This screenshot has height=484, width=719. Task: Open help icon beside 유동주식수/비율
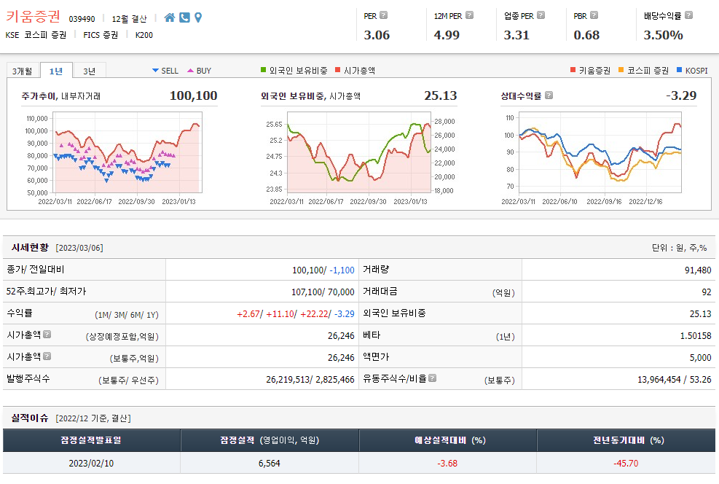(x=433, y=378)
